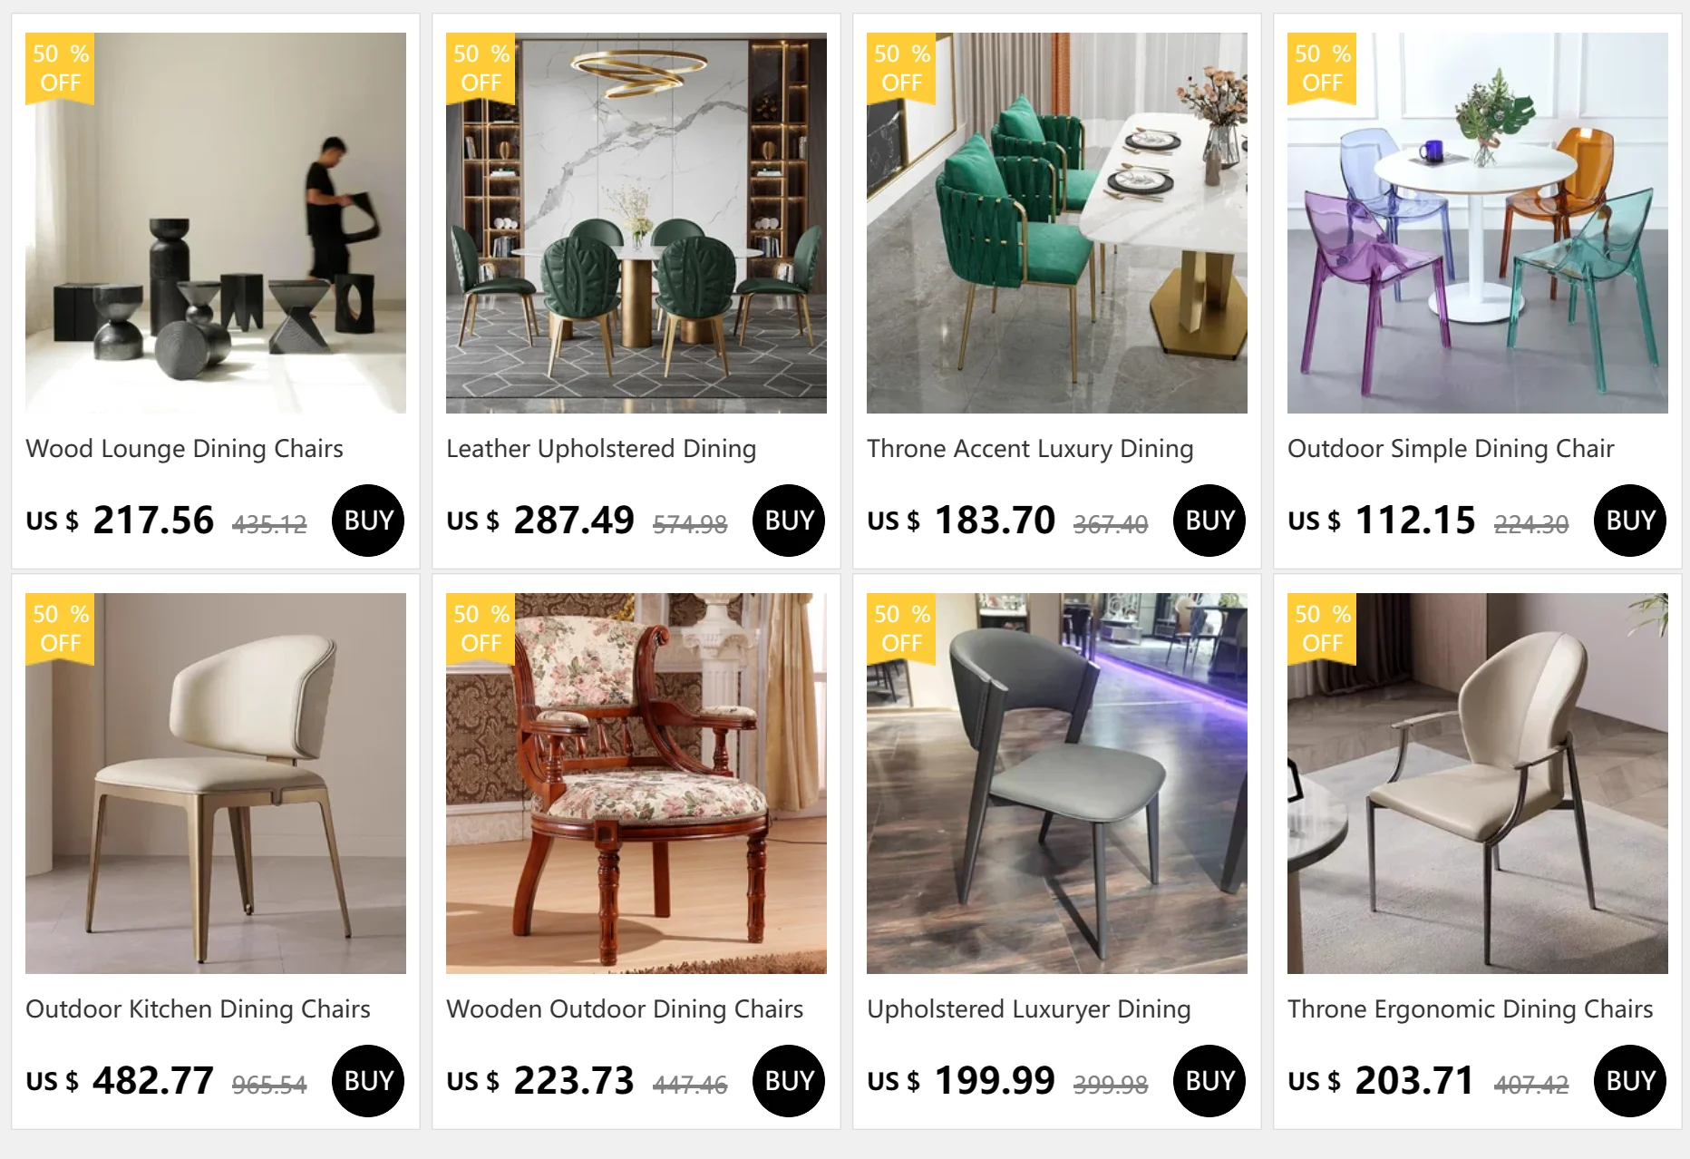Click BUY for Wood Lounge Dining Chairs

tap(368, 521)
